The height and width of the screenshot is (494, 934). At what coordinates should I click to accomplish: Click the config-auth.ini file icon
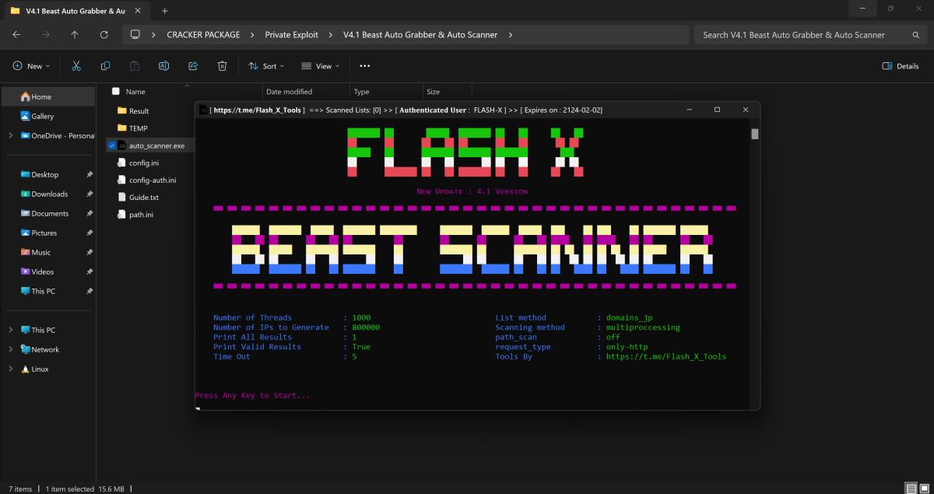pyautogui.click(x=121, y=180)
